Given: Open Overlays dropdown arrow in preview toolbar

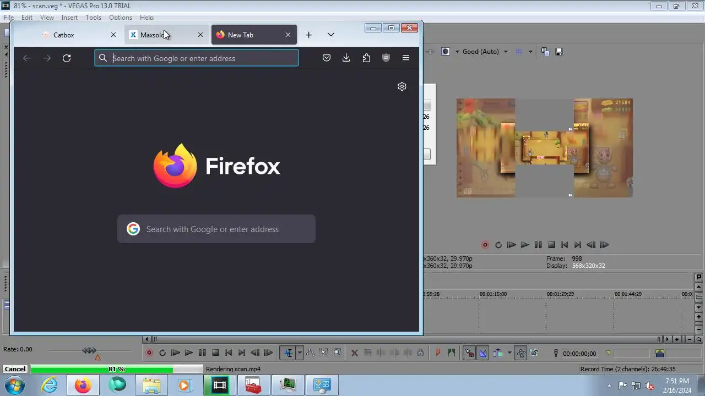Looking at the screenshot, I should click(x=530, y=51).
